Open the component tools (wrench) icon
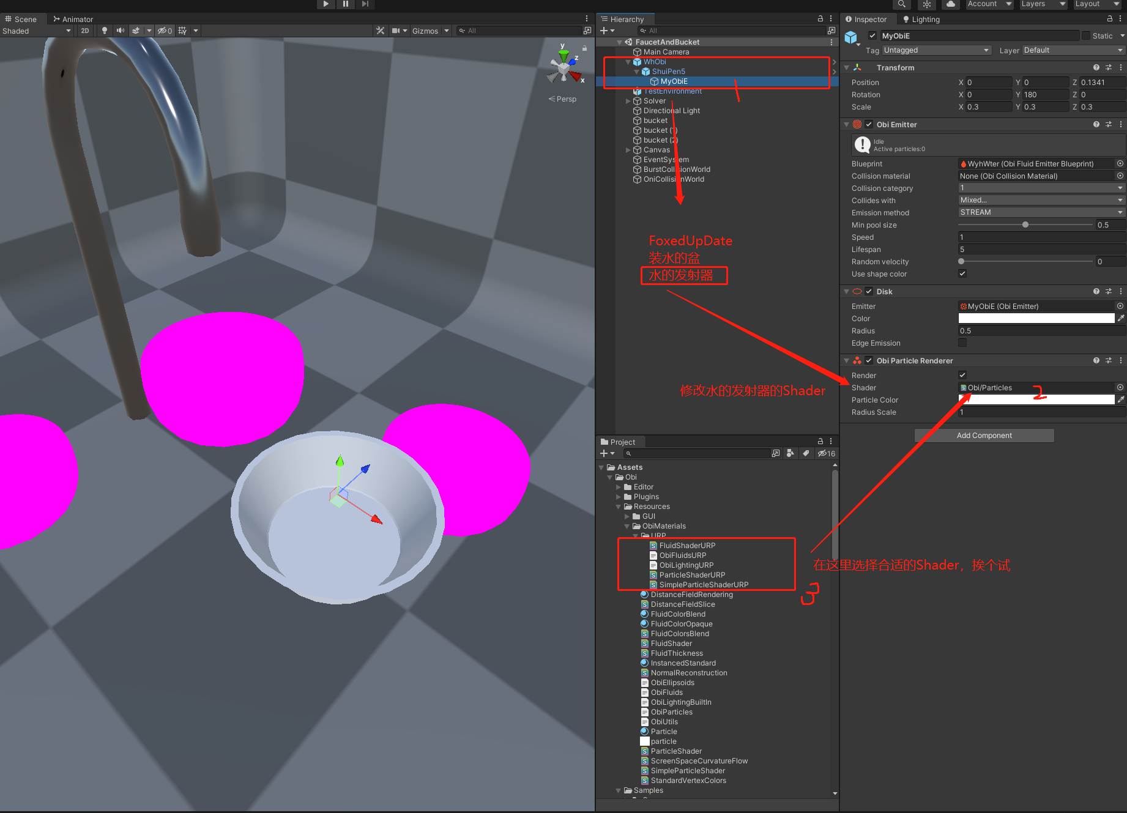 pyautogui.click(x=381, y=31)
